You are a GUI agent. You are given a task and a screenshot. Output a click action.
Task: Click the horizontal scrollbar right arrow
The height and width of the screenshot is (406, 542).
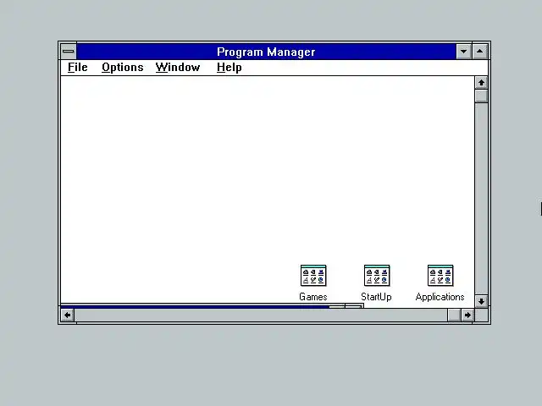tap(467, 315)
